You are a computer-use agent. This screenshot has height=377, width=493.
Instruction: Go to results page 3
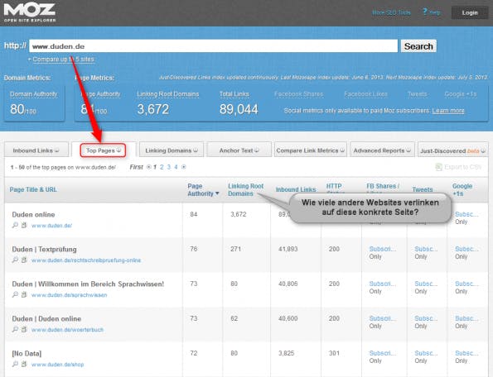coord(169,167)
